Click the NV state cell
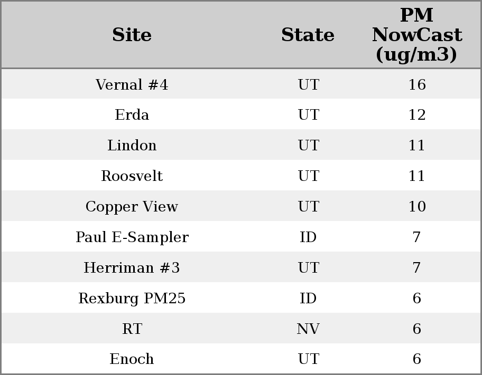Image resolution: width=482 pixels, height=375 pixels. click(308, 329)
